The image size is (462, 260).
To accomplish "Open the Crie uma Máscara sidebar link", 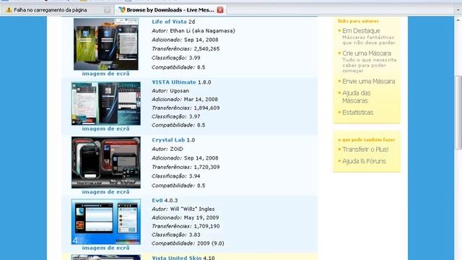I will pos(367,53).
